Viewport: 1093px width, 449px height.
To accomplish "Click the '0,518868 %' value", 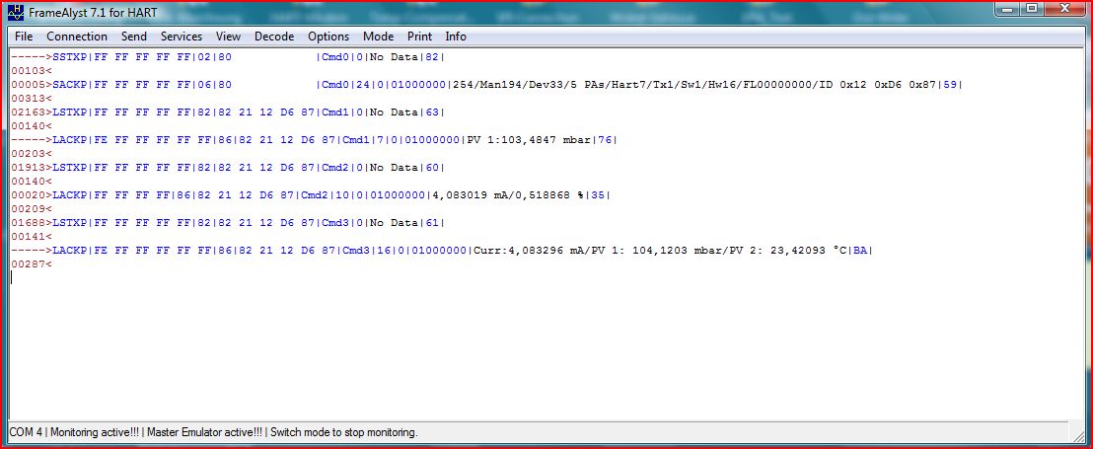I will click(x=549, y=195).
